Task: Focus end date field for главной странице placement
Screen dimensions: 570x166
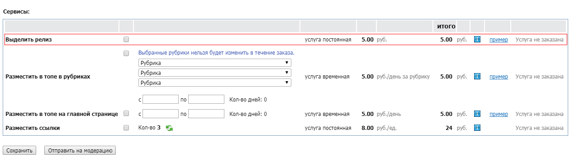Action: (206, 114)
